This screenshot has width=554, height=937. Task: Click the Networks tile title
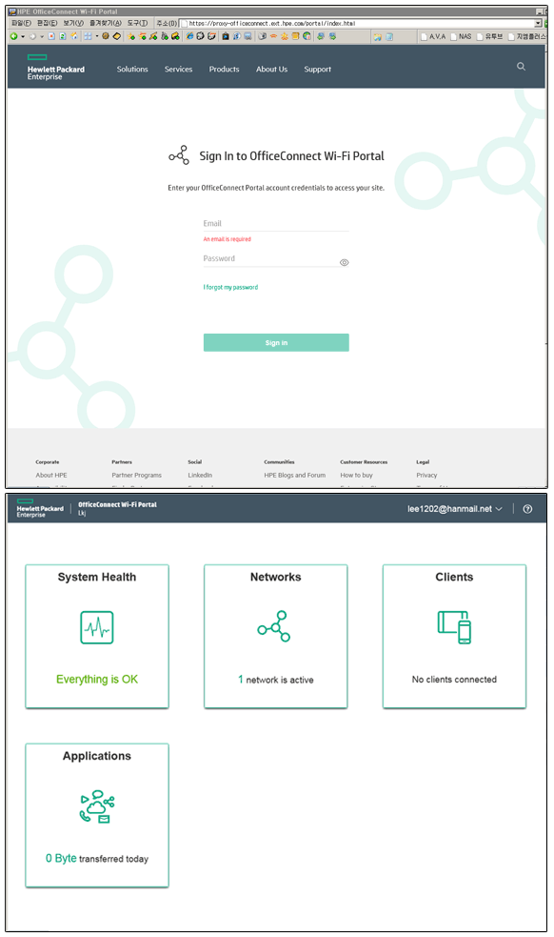click(276, 578)
